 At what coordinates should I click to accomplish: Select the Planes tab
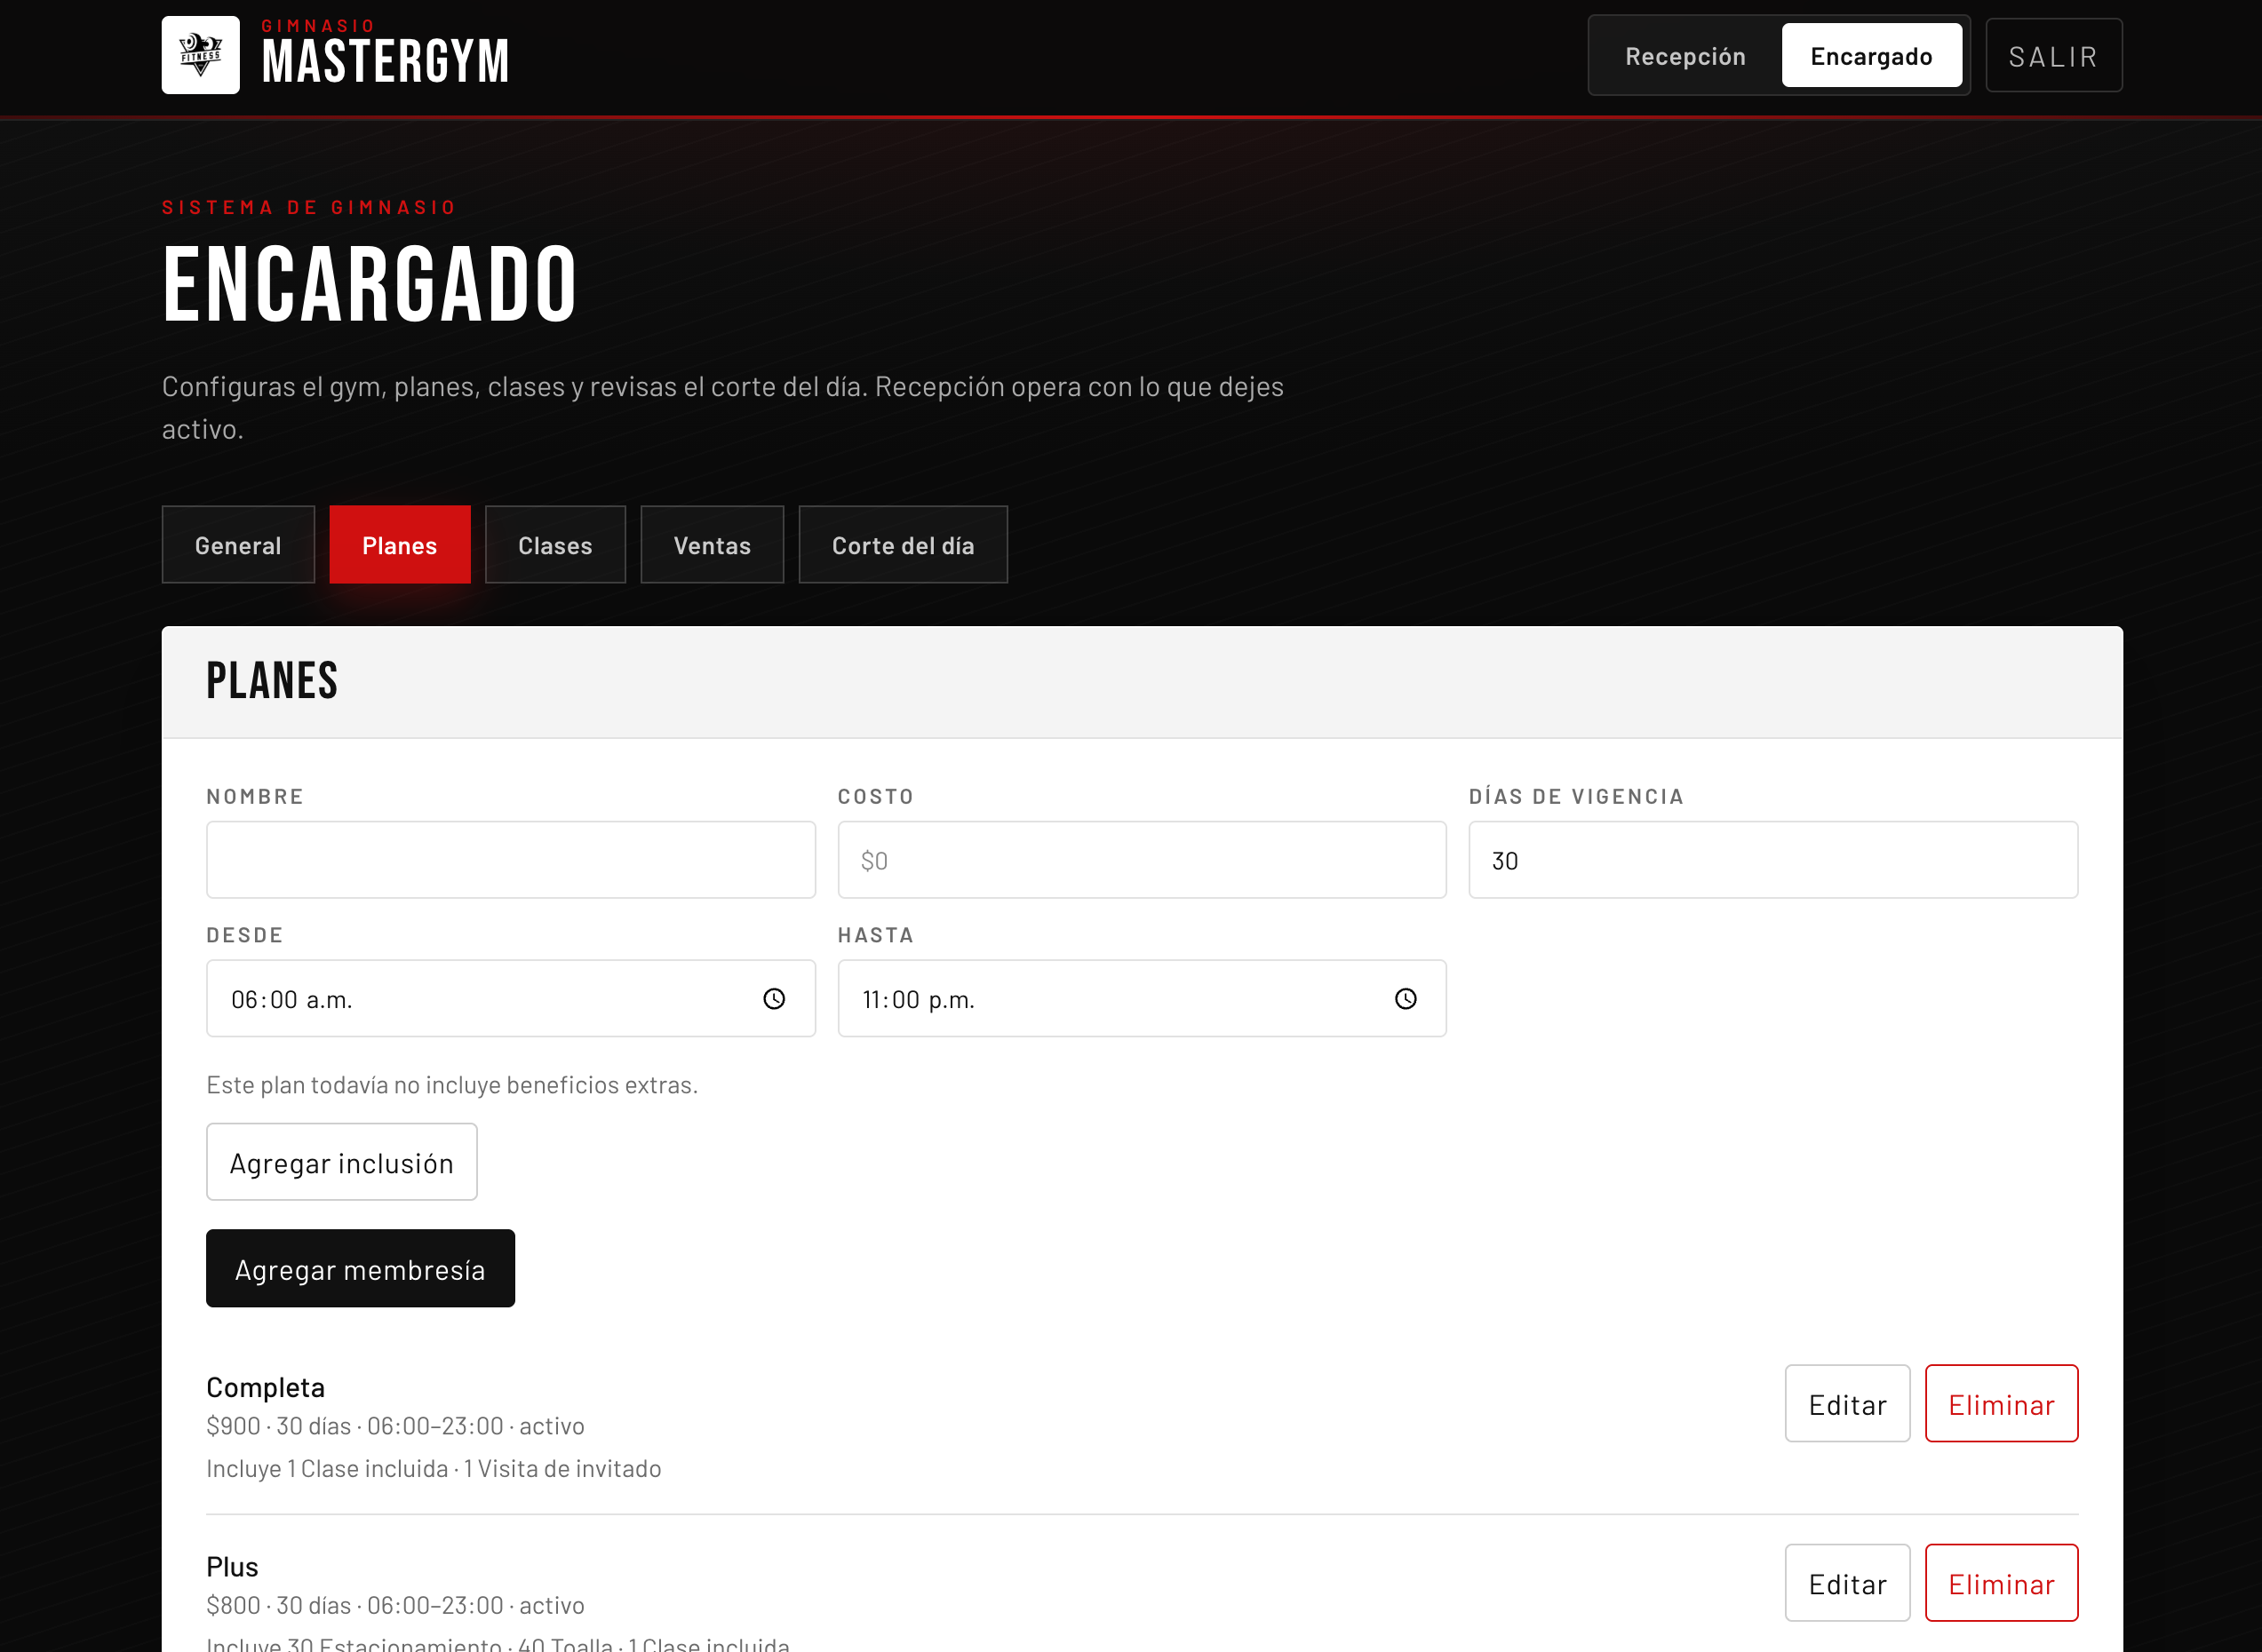(x=399, y=545)
